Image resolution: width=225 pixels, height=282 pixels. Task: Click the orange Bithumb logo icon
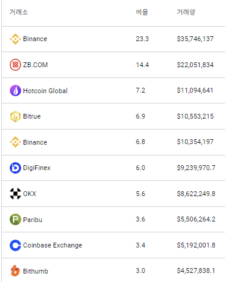(x=15, y=271)
